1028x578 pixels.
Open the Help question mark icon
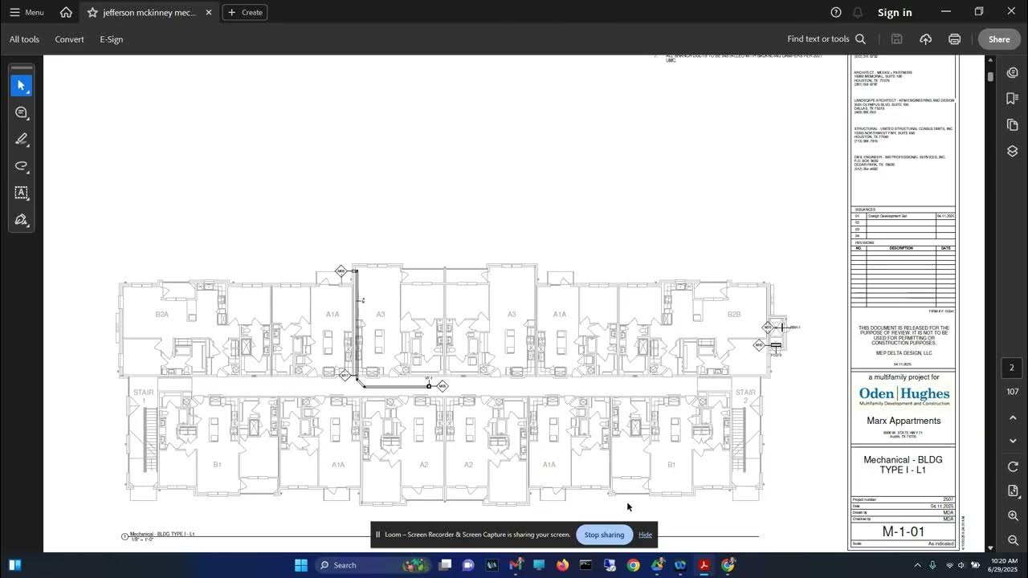click(x=836, y=12)
